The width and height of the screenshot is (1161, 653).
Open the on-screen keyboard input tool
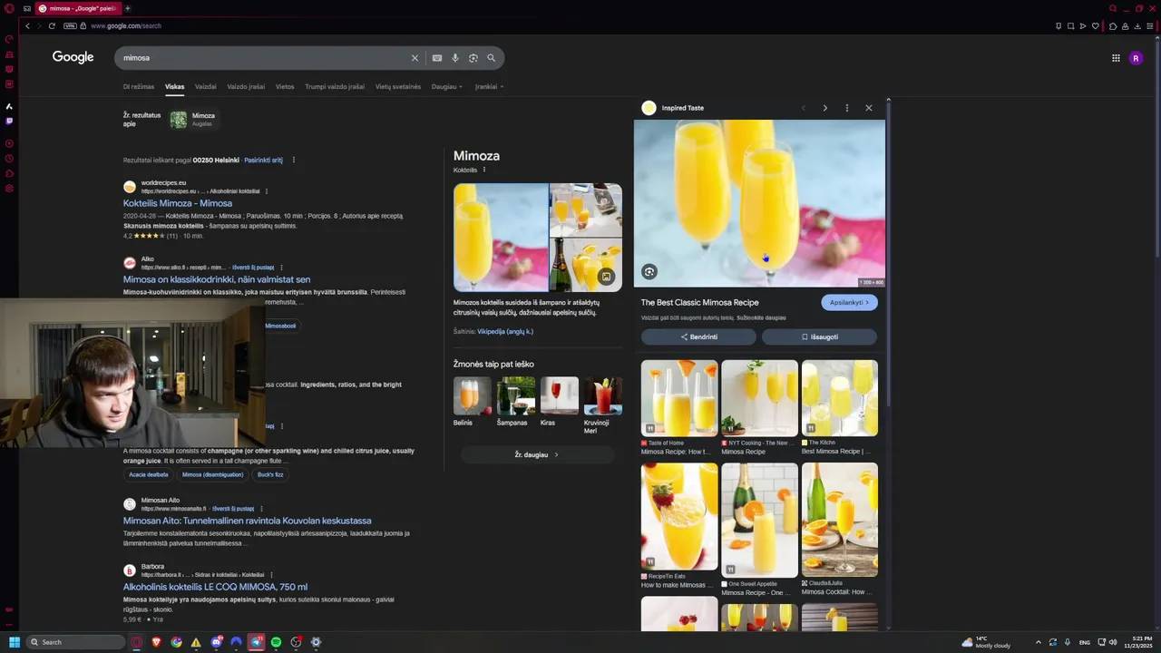pyautogui.click(x=437, y=58)
